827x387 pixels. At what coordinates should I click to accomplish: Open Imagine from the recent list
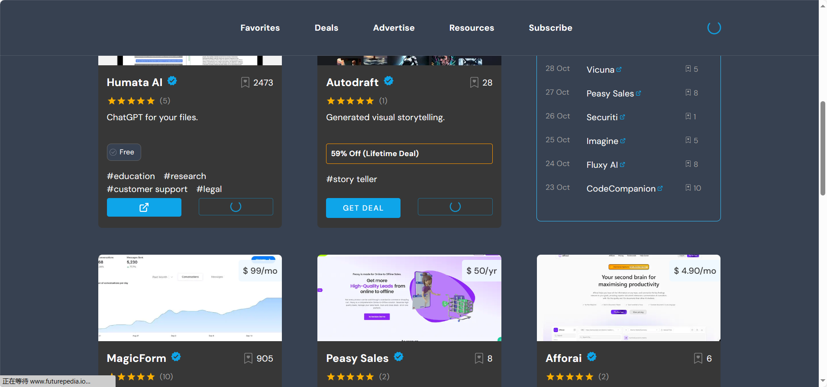point(606,141)
